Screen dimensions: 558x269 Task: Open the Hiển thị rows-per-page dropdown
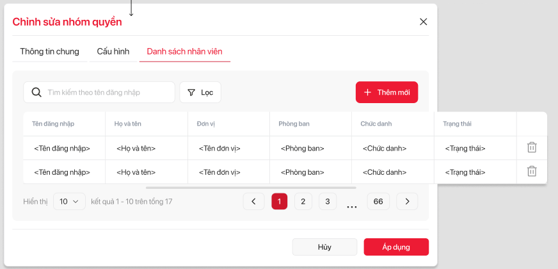click(x=69, y=201)
